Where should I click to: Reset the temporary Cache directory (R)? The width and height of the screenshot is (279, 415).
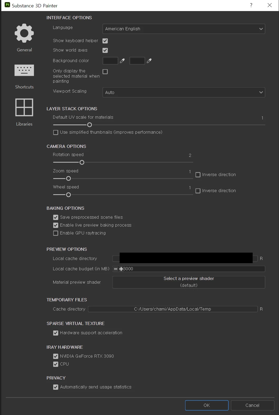coord(261,309)
